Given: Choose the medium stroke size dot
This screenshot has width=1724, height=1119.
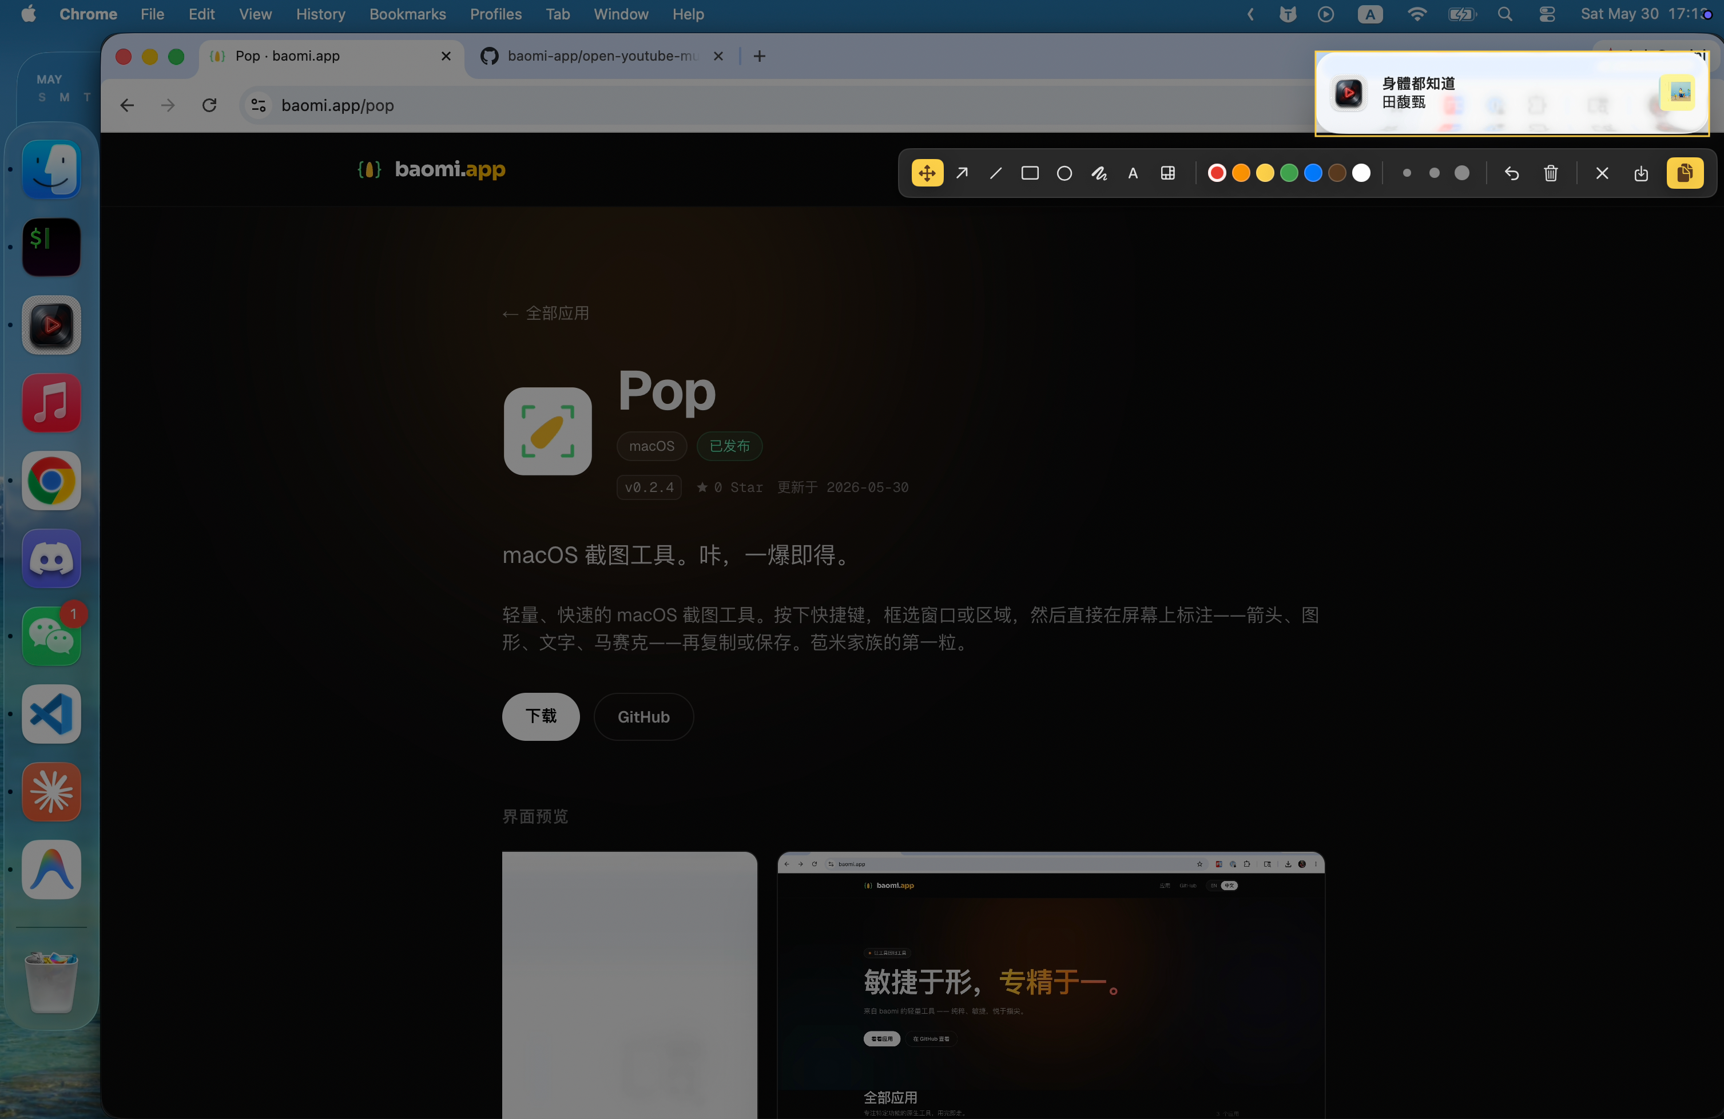Looking at the screenshot, I should click(1434, 173).
